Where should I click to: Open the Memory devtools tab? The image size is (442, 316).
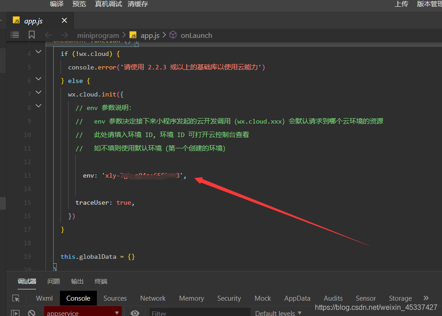click(191, 298)
